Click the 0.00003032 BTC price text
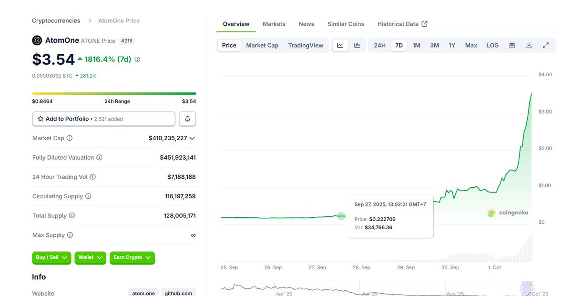The width and height of the screenshot is (572, 296). (x=52, y=76)
